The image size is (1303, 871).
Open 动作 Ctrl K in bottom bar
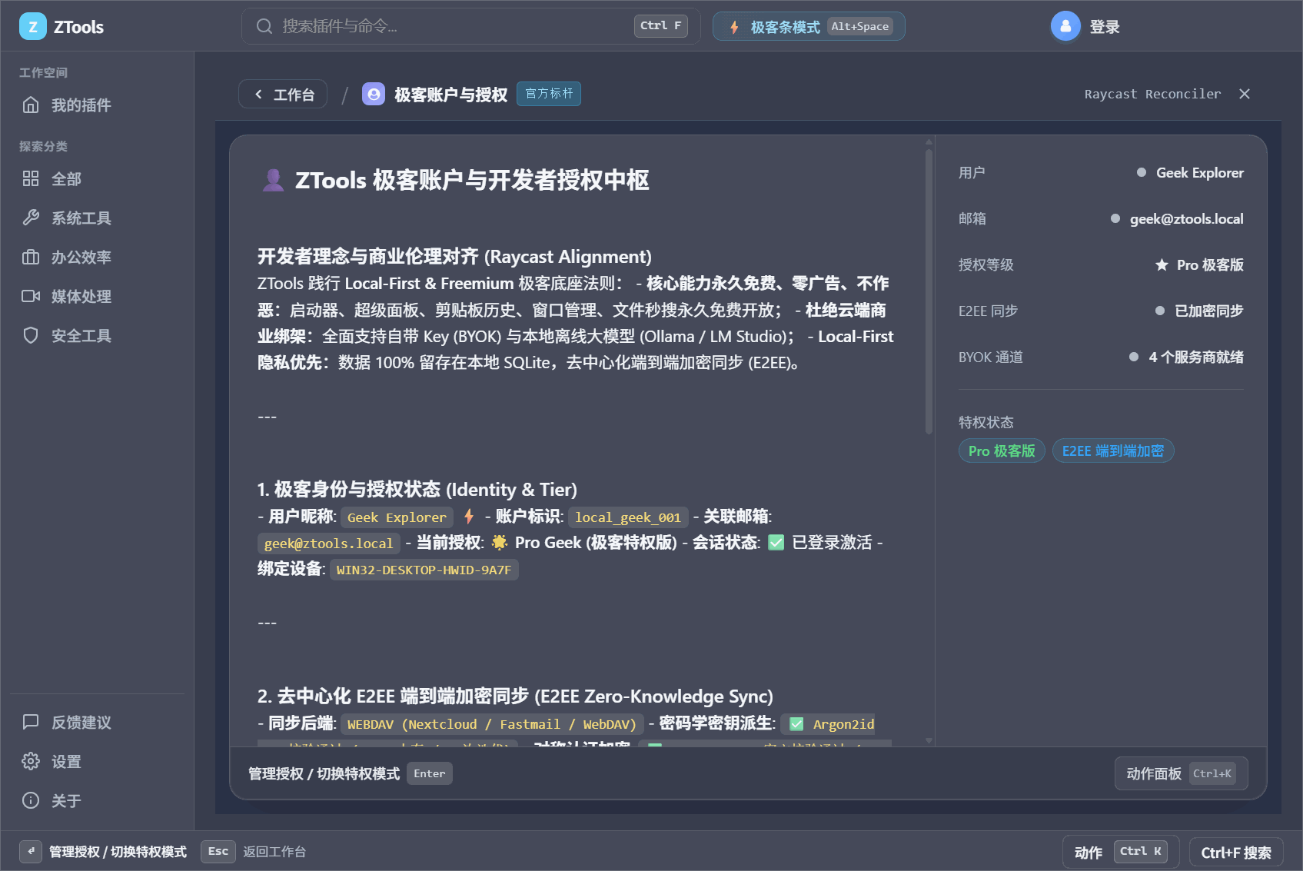1121,852
